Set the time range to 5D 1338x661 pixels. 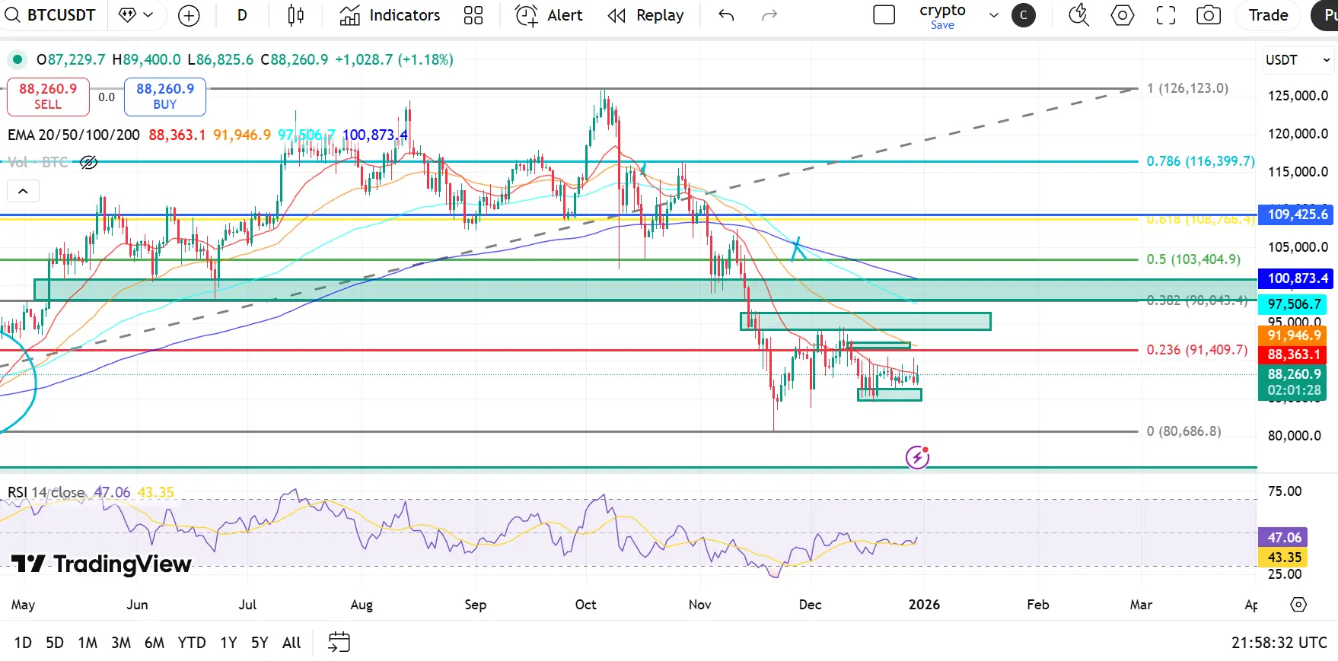[55, 643]
